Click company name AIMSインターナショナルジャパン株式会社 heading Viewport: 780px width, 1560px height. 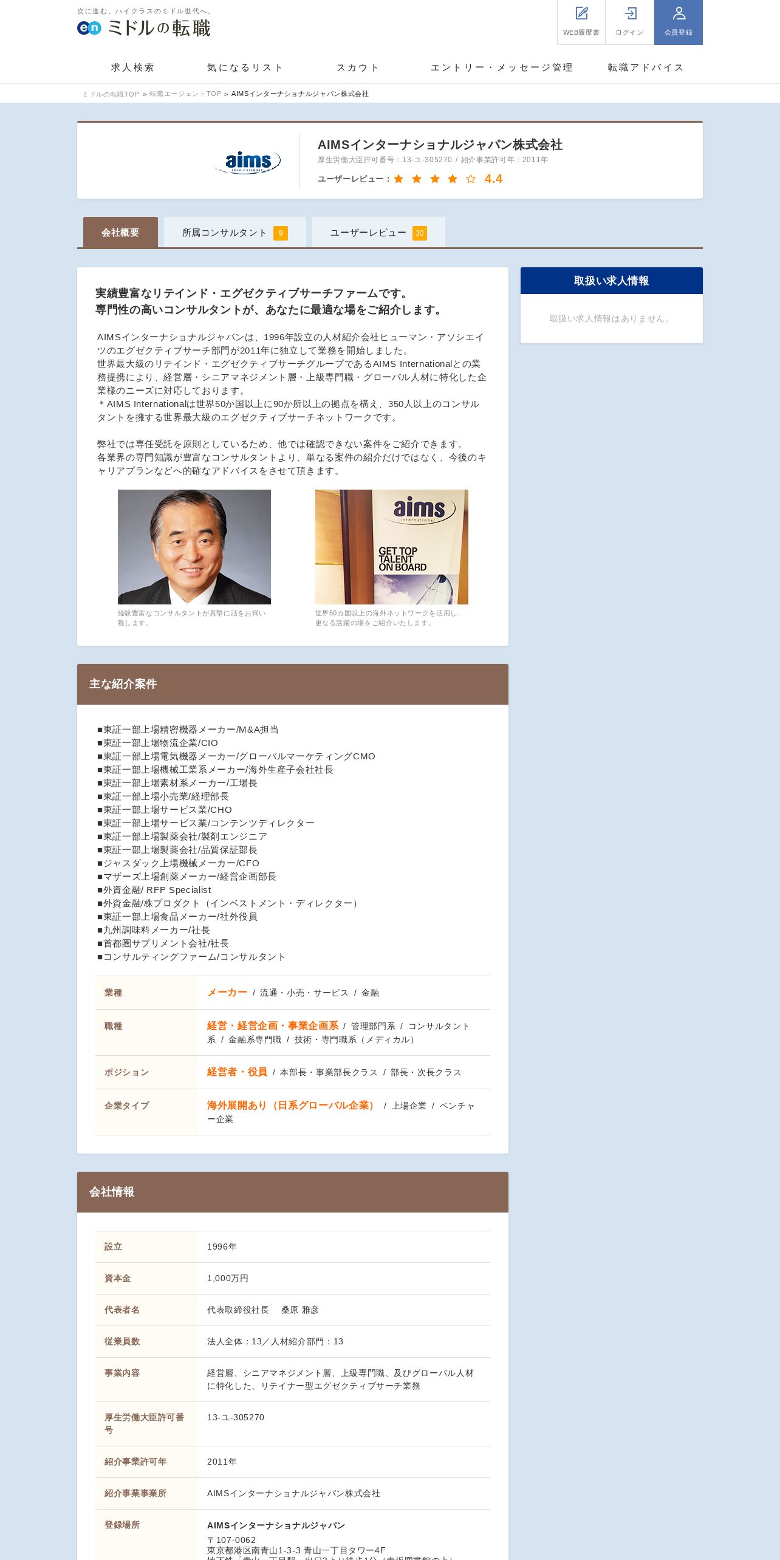point(440,145)
